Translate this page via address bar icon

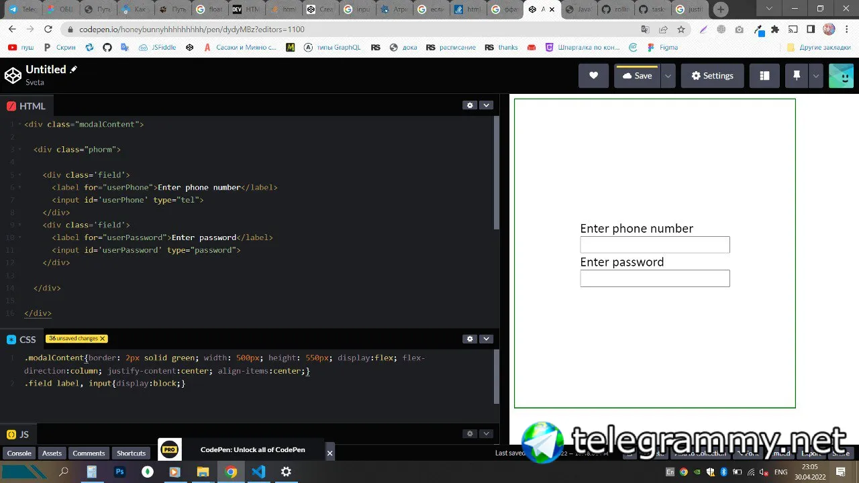pyautogui.click(x=645, y=30)
